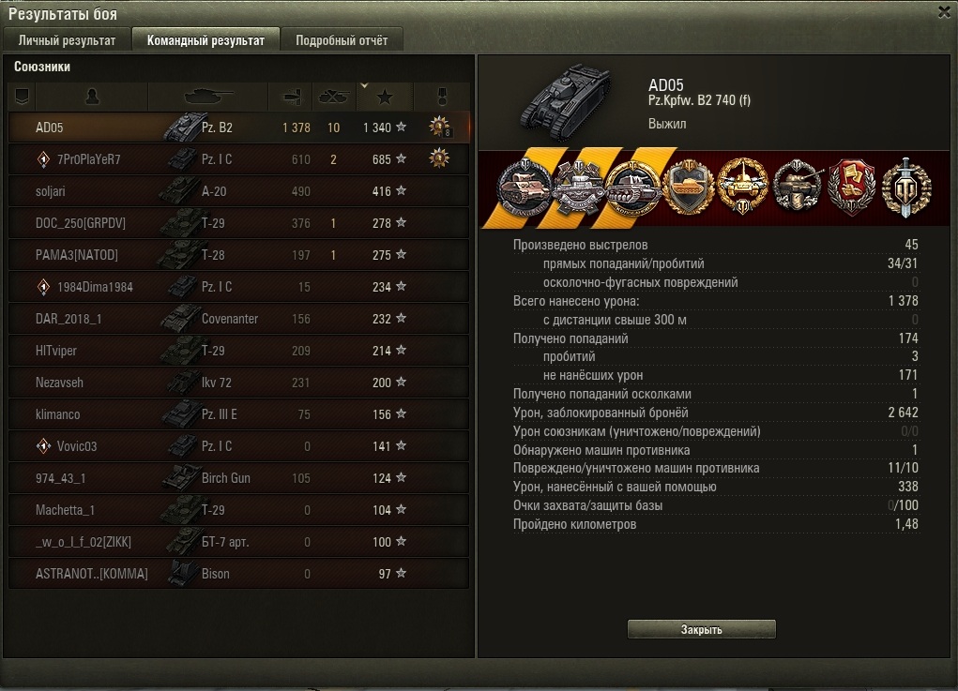Select the first striped badge achievement
Viewport: 958px width, 691px height.
point(525,188)
